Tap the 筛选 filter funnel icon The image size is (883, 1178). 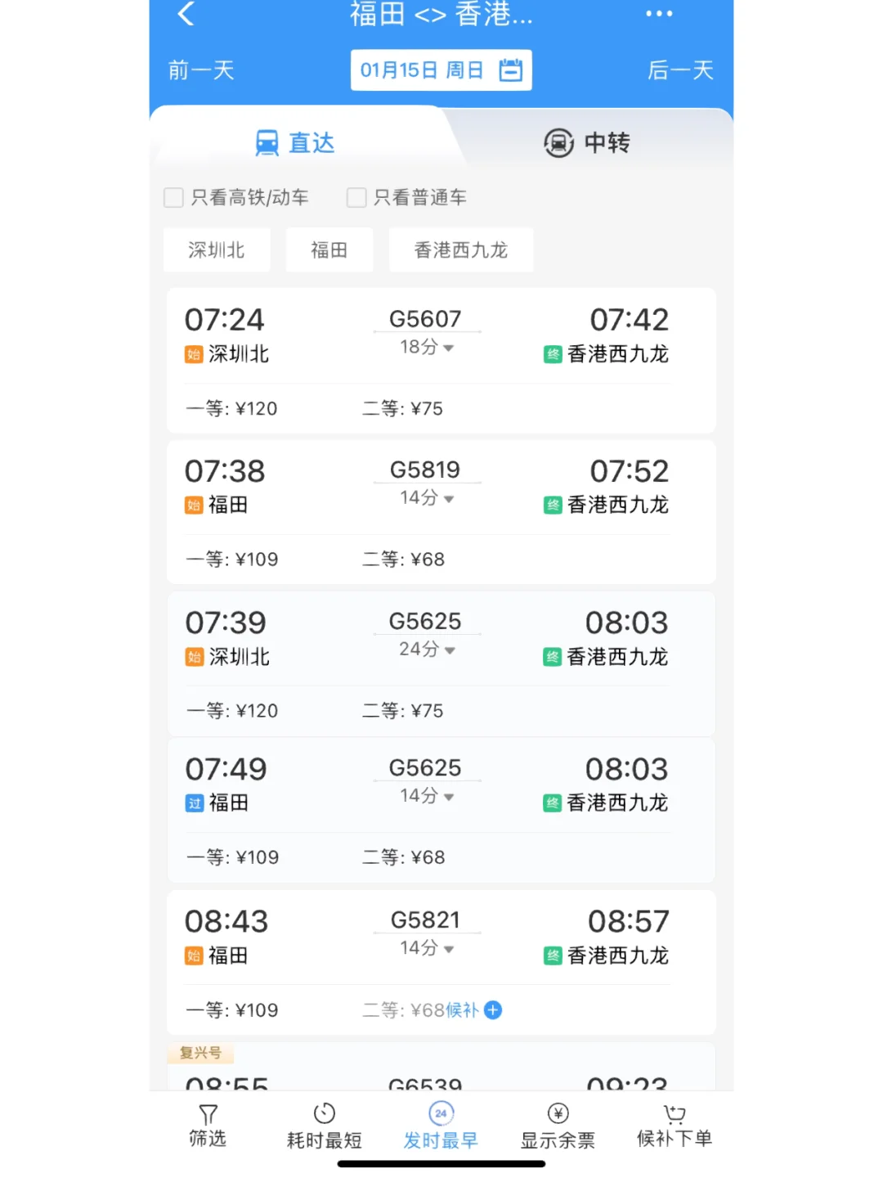[208, 1114]
